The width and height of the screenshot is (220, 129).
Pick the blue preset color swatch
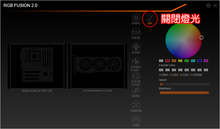coord(200,61)
